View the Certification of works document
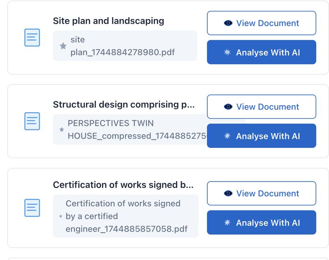The image size is (329, 260). [262, 193]
